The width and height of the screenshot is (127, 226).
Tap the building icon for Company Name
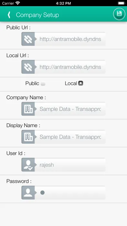point(28,109)
